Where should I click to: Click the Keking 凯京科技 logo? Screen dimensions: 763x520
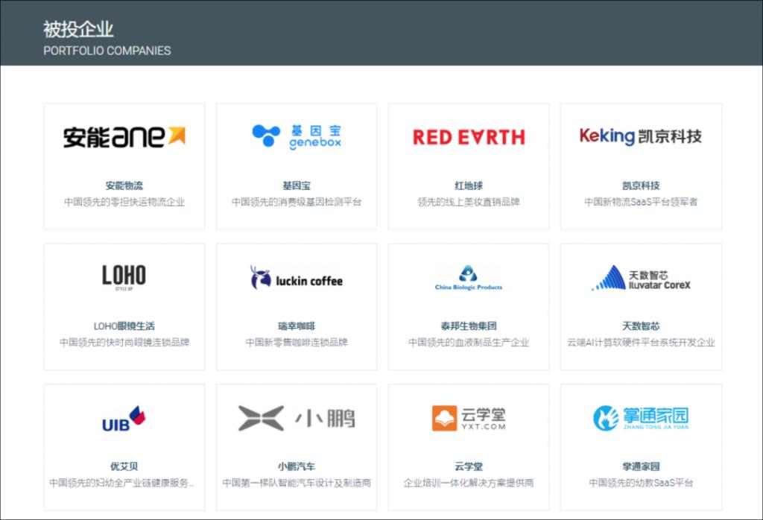(x=640, y=136)
